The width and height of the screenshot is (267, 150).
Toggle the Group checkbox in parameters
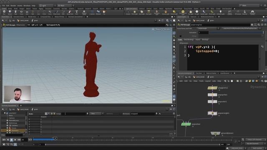tap(181, 36)
